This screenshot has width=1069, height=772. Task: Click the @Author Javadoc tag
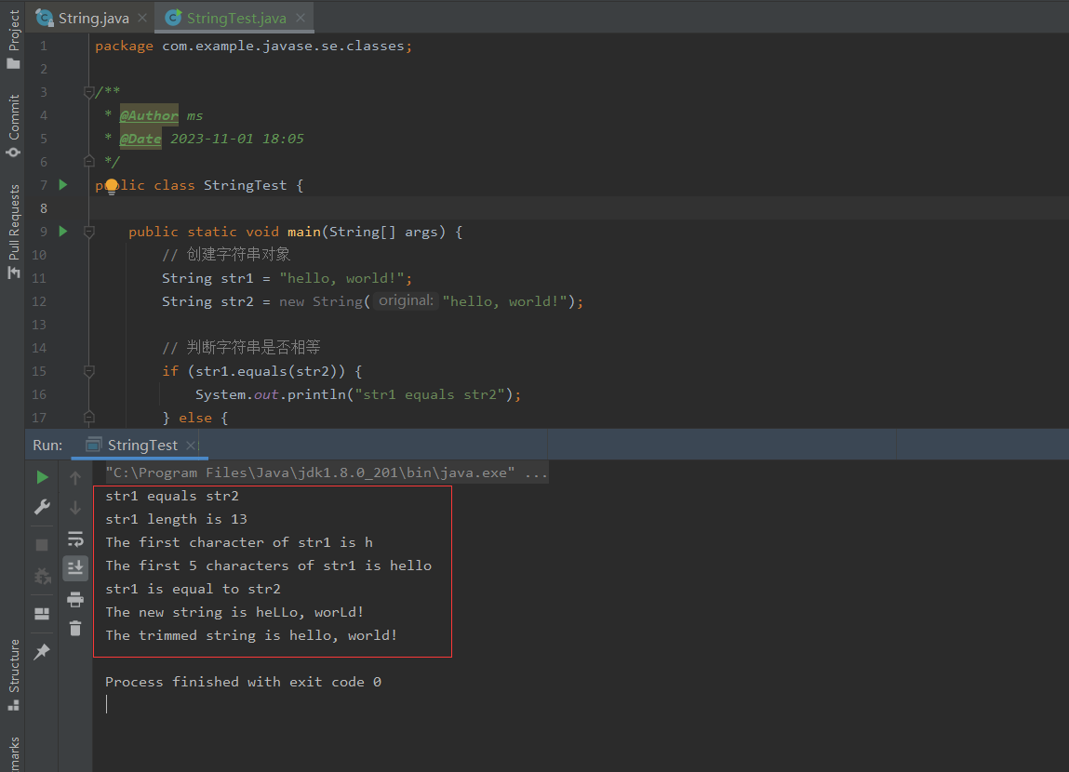coord(149,115)
